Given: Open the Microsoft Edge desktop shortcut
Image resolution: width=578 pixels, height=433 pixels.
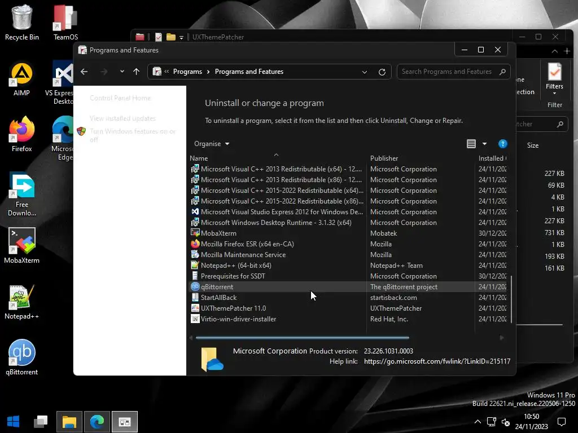Looking at the screenshot, I should (63, 138).
